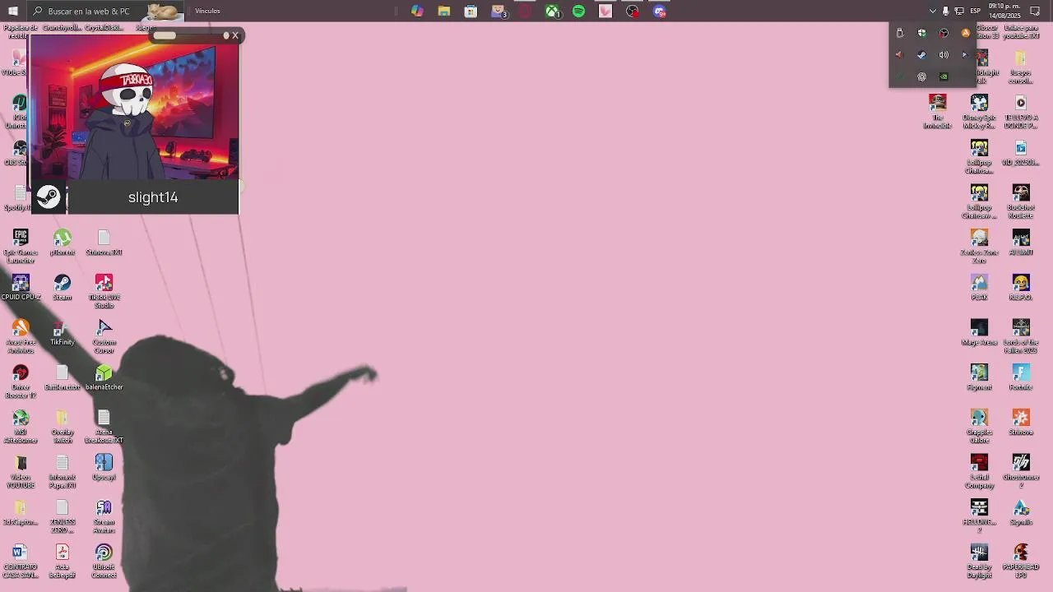Click the Vínculos toolbar label
The width and height of the screenshot is (1053, 592).
click(207, 11)
